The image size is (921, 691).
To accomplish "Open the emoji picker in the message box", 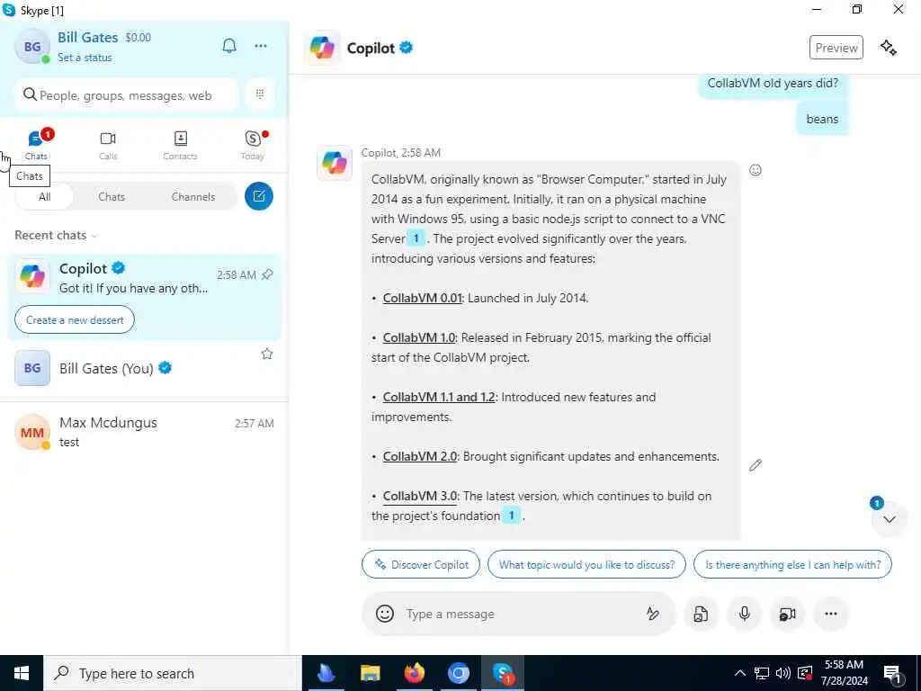I will (x=385, y=614).
